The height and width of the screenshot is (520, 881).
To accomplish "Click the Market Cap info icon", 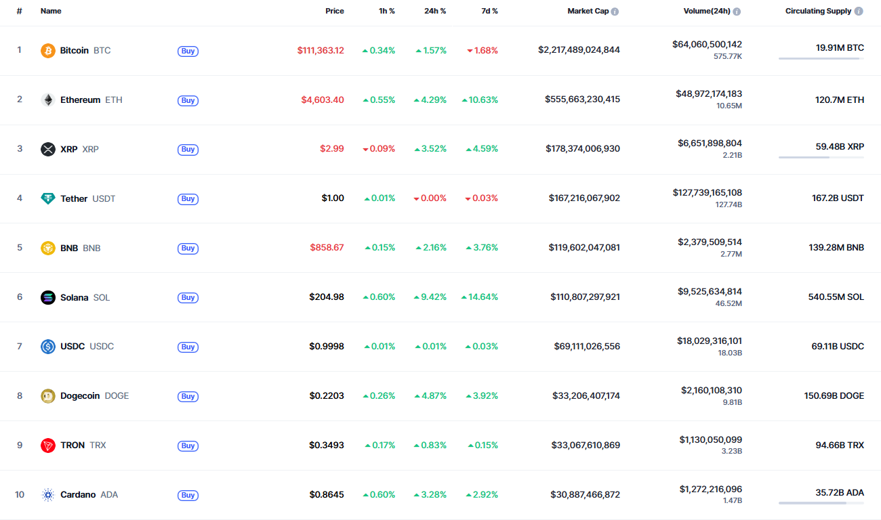I will (615, 12).
